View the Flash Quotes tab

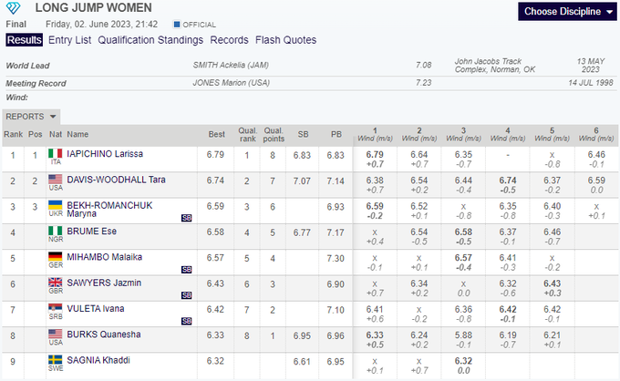(x=286, y=40)
